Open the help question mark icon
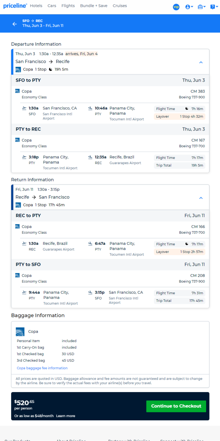 213,7
